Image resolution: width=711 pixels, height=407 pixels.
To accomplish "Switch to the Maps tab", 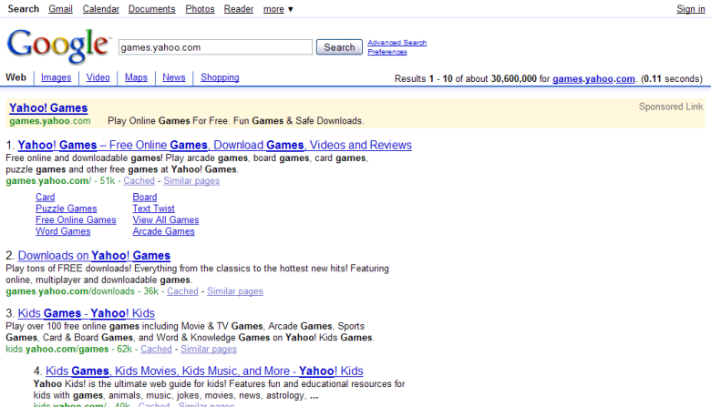I will click(x=136, y=77).
